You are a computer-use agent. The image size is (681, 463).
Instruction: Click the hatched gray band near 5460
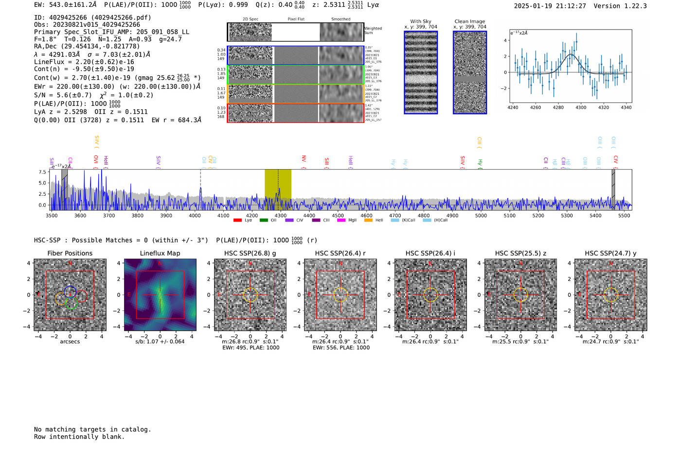click(x=613, y=189)
